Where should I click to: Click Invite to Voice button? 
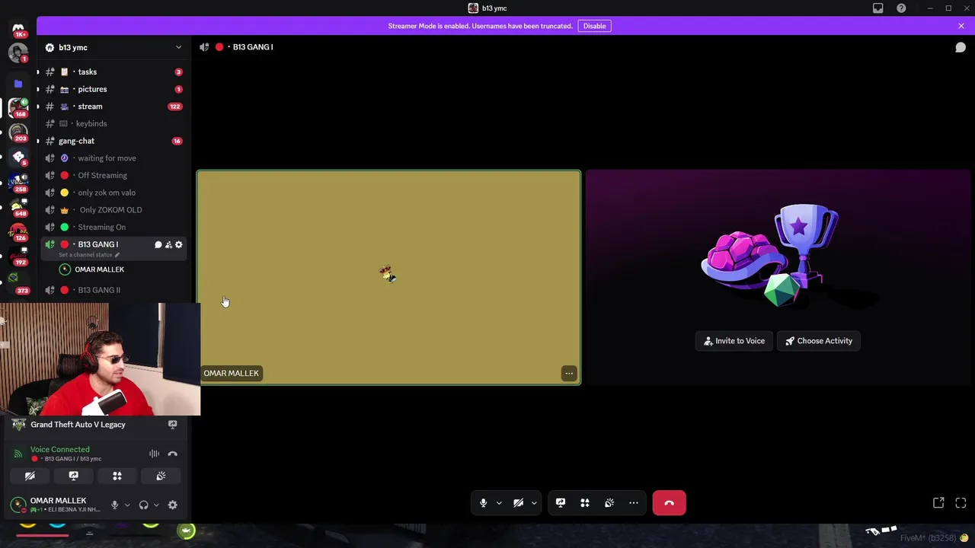coord(734,341)
